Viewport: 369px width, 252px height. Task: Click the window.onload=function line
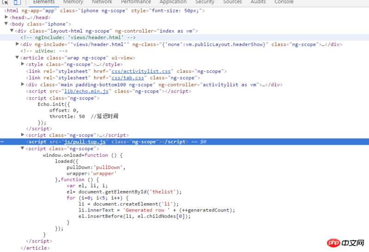click(83, 155)
